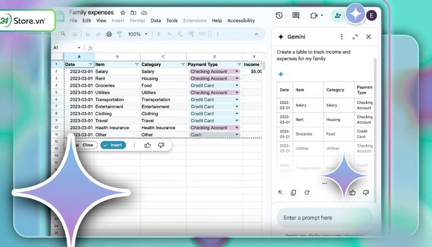The height and width of the screenshot is (247, 432).
Task: Click the share add-person icon
Action: click(338, 16)
